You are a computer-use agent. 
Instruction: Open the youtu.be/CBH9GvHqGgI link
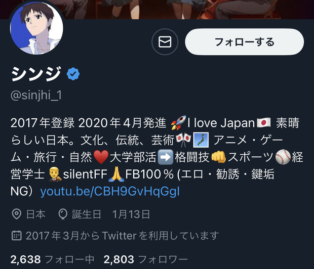tap(110, 192)
